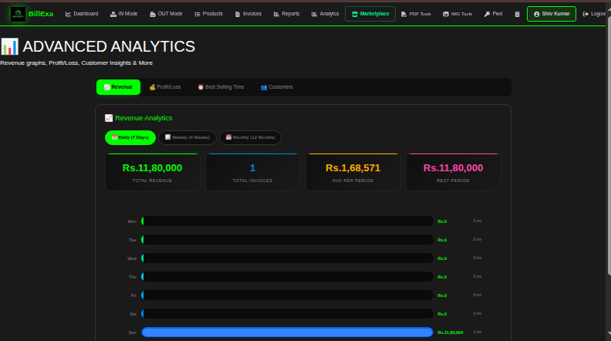Click the bar chart icon beside Advanced Analytics
This screenshot has height=341, width=611.
9,47
